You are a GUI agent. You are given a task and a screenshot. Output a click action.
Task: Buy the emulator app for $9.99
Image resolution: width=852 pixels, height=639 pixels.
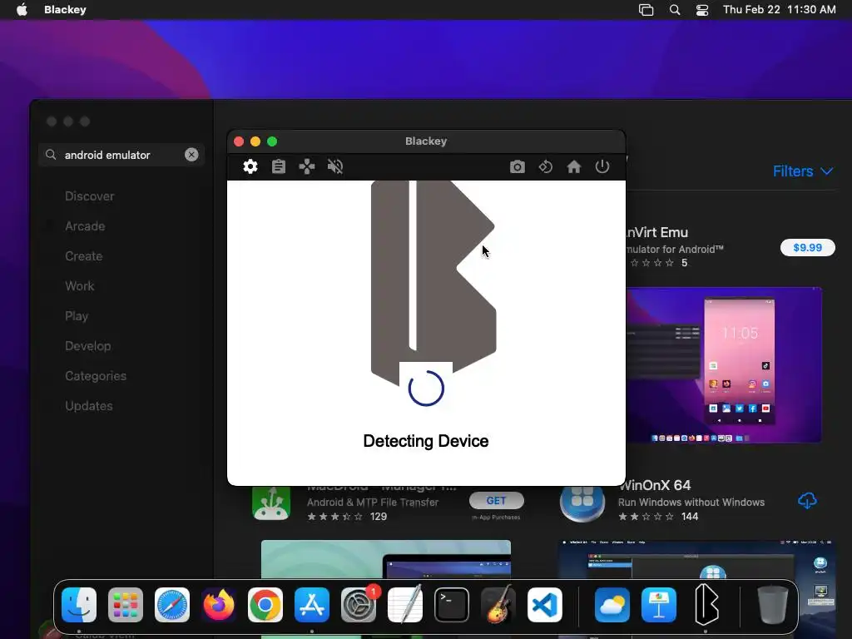[807, 247]
